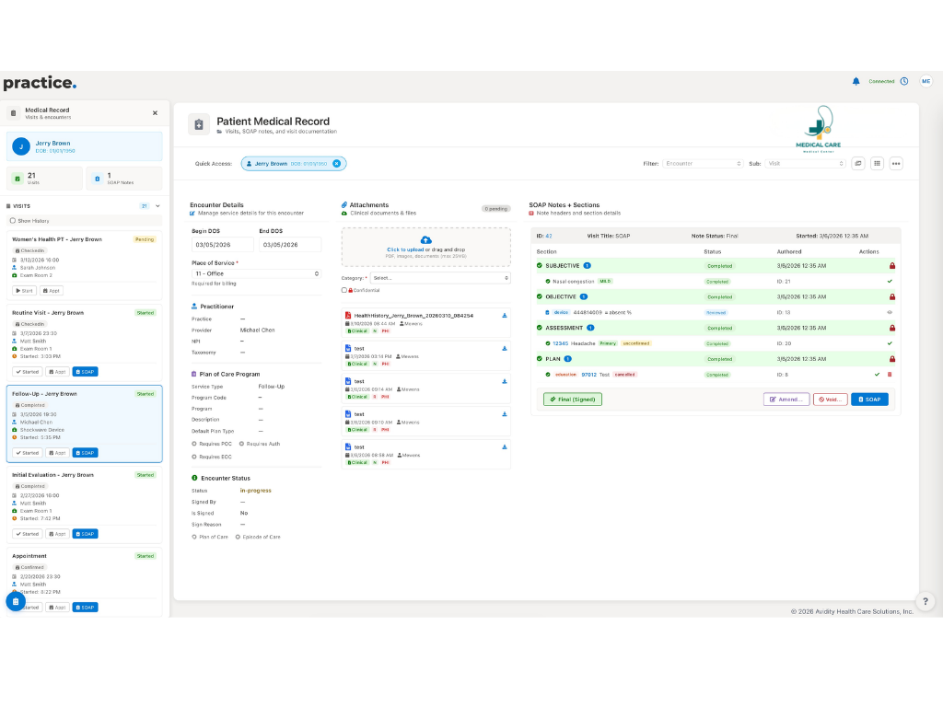Click the Begin DOS date field
This screenshot has height=707, width=943.
click(222, 245)
